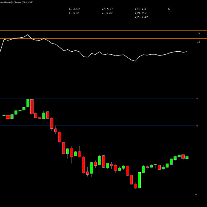This screenshot has width=207, height=207.
Task: Click the 'OL: 1.42' reading
Action: coord(142,17)
